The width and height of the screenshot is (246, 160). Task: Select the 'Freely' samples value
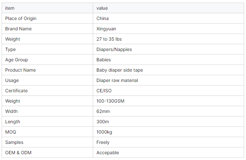point(103,142)
